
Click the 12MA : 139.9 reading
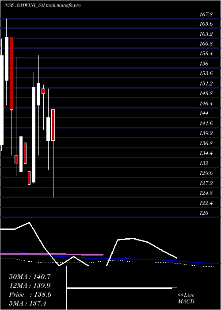[30, 286]
